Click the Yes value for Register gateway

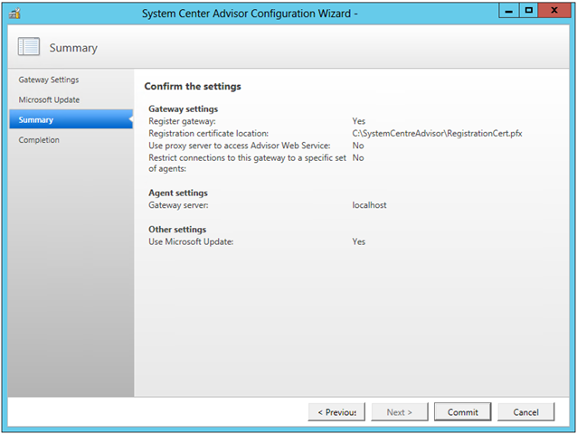click(x=358, y=121)
